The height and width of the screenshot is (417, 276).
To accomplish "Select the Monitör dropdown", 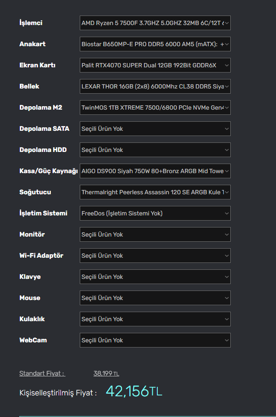I will [x=155, y=234].
